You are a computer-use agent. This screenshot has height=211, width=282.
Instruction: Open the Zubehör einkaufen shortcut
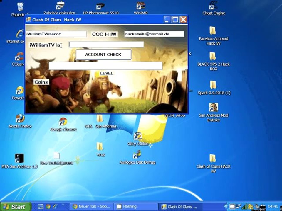pos(61,6)
